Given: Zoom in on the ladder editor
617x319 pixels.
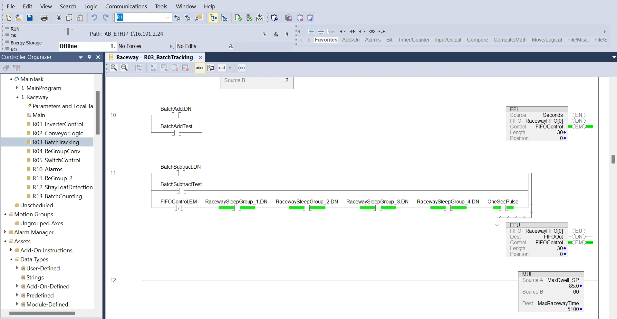Looking at the screenshot, I should tap(114, 68).
